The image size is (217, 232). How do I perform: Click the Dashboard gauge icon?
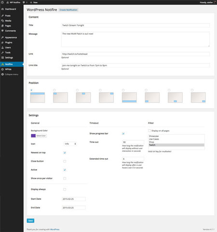point(2,9)
